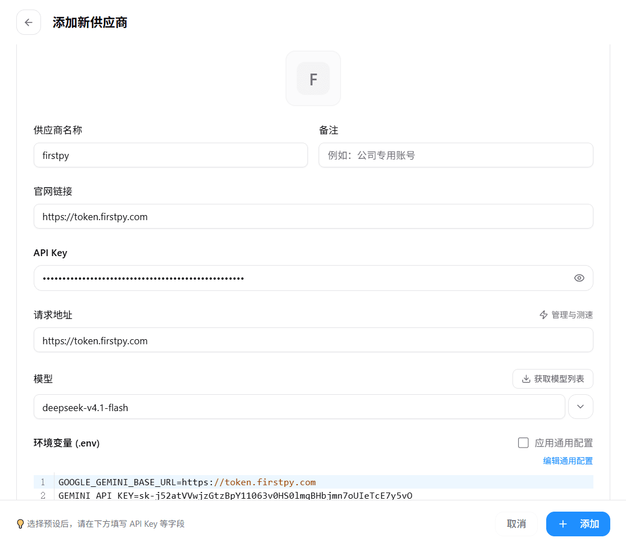Go back using the arrow button
The width and height of the screenshot is (626, 547).
[x=28, y=22]
